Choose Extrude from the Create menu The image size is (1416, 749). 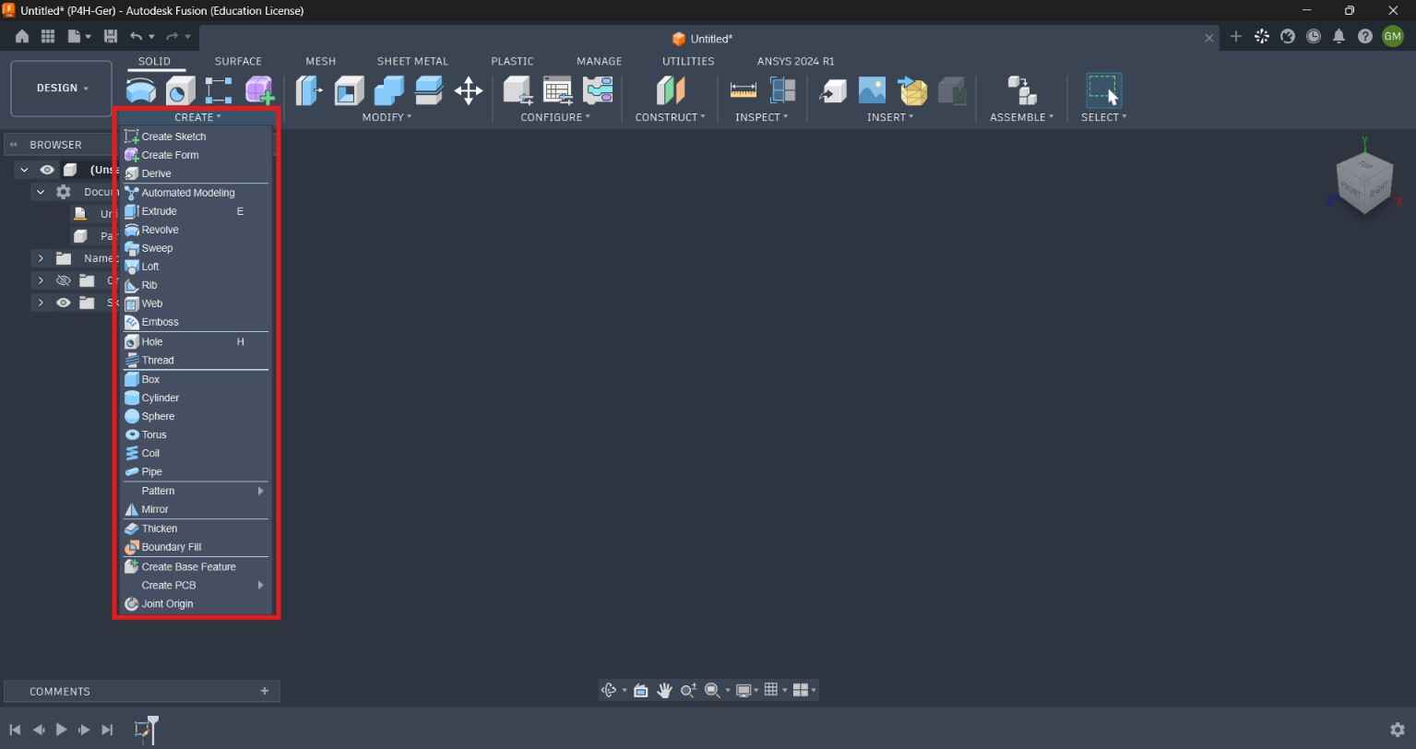[x=196, y=211]
